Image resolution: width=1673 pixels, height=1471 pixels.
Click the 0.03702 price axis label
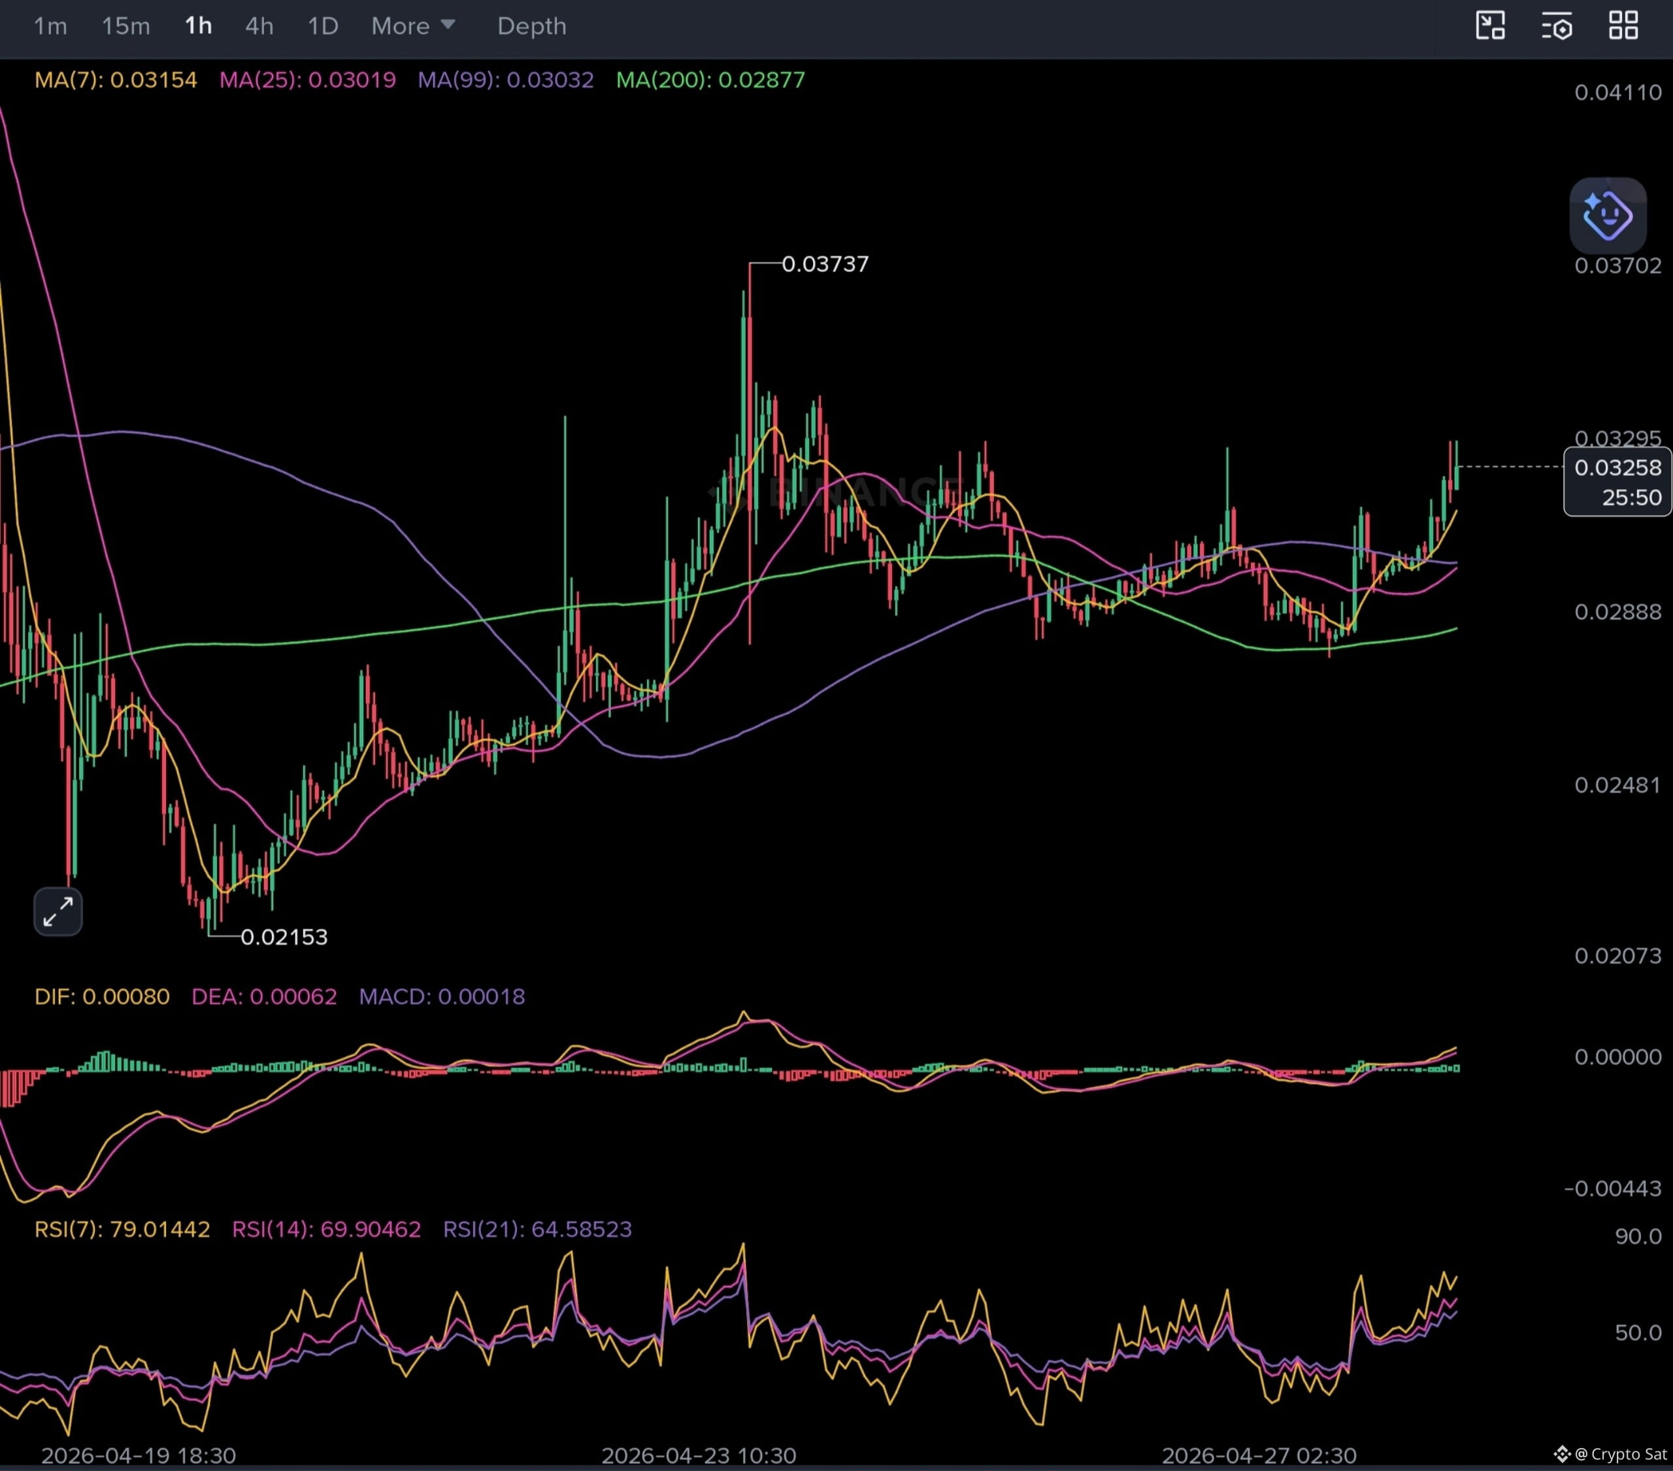point(1618,265)
